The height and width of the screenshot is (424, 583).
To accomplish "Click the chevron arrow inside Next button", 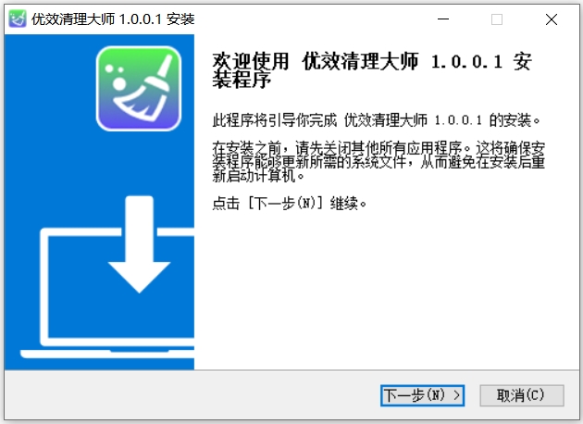I will tap(456, 395).
